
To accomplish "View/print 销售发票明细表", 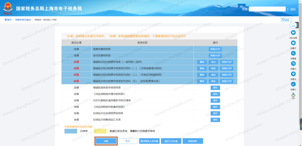I will (215, 49).
